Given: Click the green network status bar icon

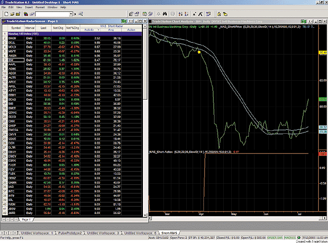Looking at the screenshot, I should pos(299,238).
